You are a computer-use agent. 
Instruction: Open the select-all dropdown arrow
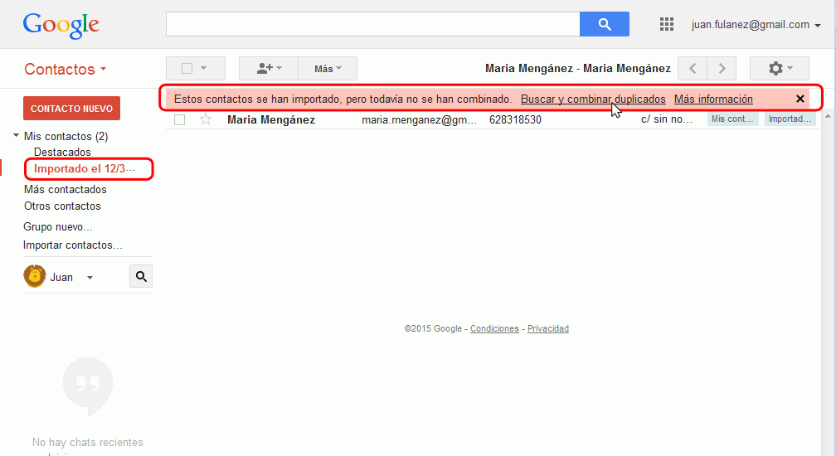pyautogui.click(x=204, y=68)
